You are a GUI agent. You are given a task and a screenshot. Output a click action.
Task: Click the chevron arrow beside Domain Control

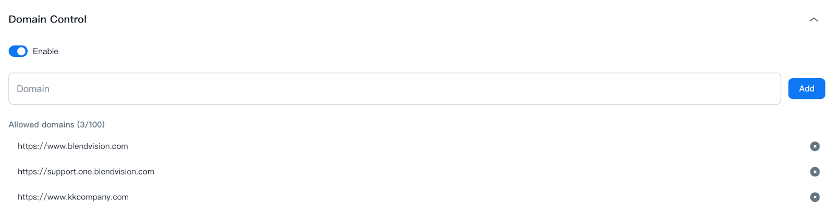pyautogui.click(x=814, y=20)
